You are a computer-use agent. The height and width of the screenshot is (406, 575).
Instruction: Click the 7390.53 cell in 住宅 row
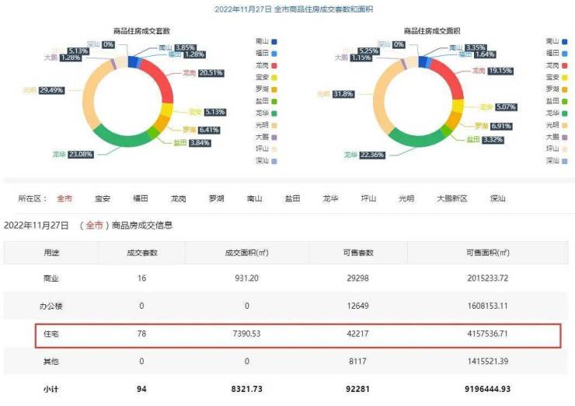(247, 334)
